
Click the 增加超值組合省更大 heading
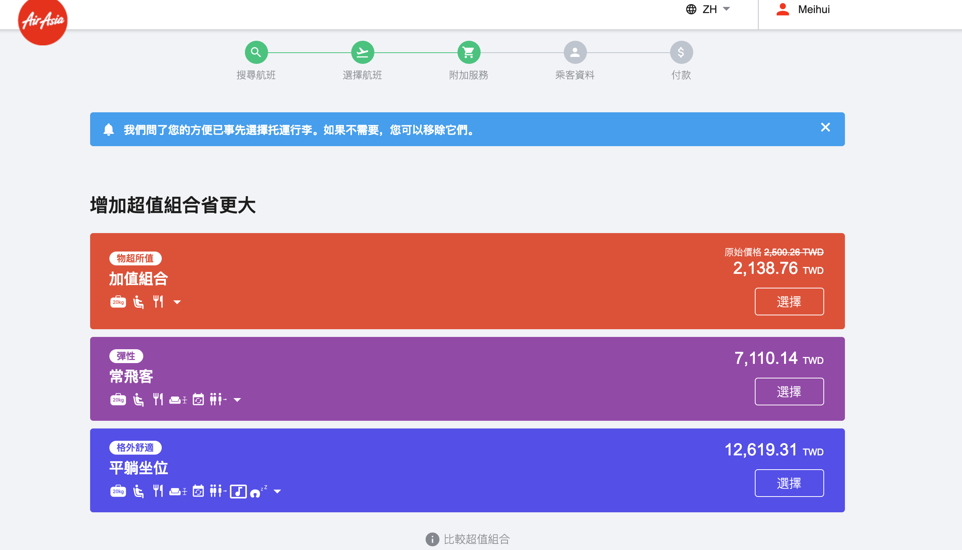[173, 205]
